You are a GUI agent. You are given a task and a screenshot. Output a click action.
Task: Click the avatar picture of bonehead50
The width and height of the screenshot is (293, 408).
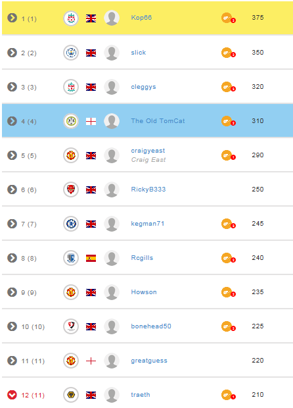(112, 326)
